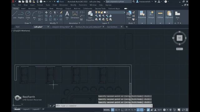Expand the Modify panel dropdown
This screenshot has width=200, height=112.
(x=54, y=23)
